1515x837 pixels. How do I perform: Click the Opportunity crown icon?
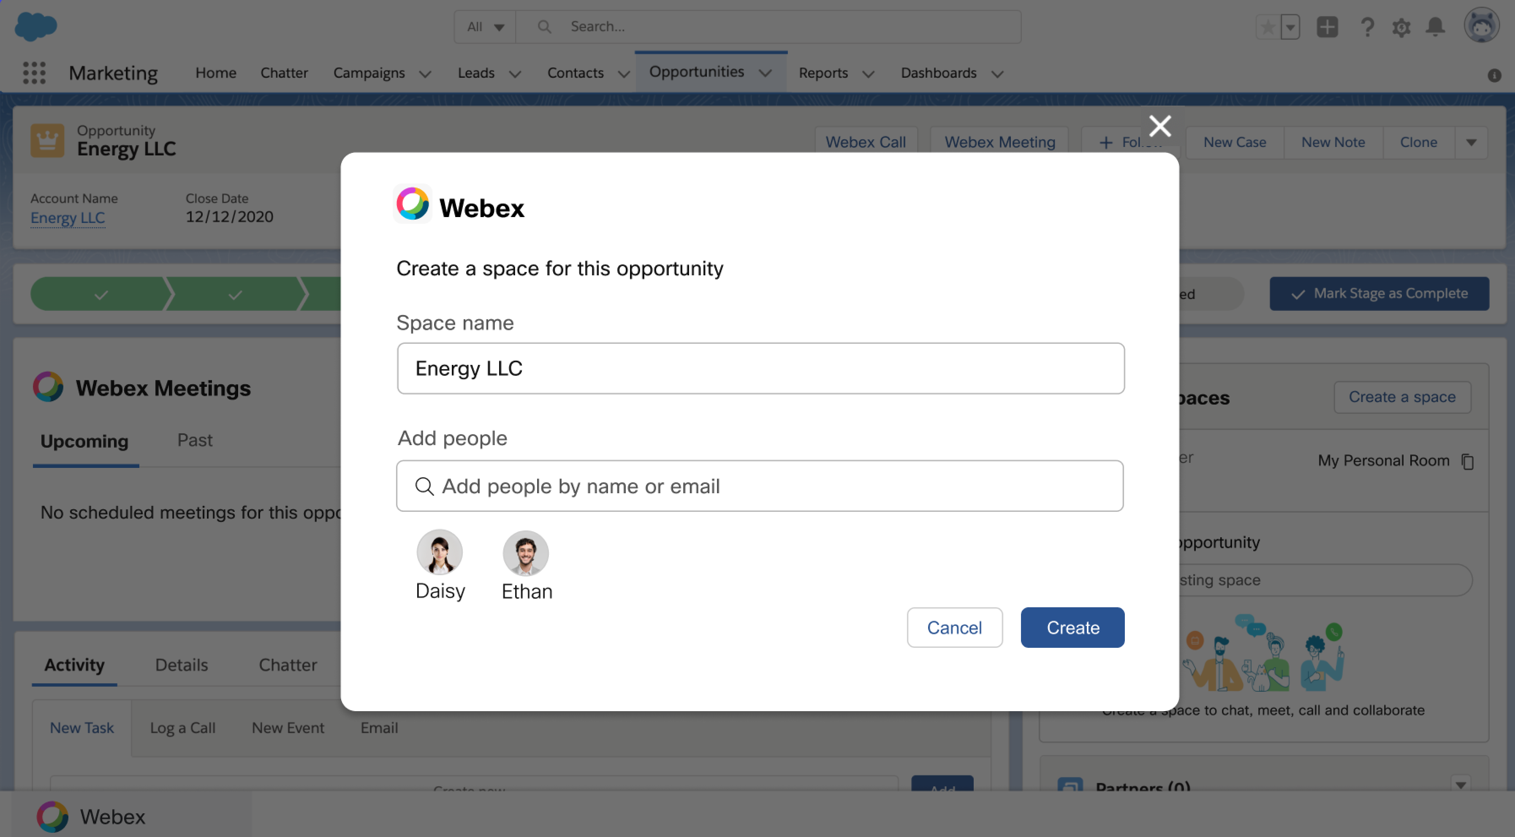tap(48, 141)
